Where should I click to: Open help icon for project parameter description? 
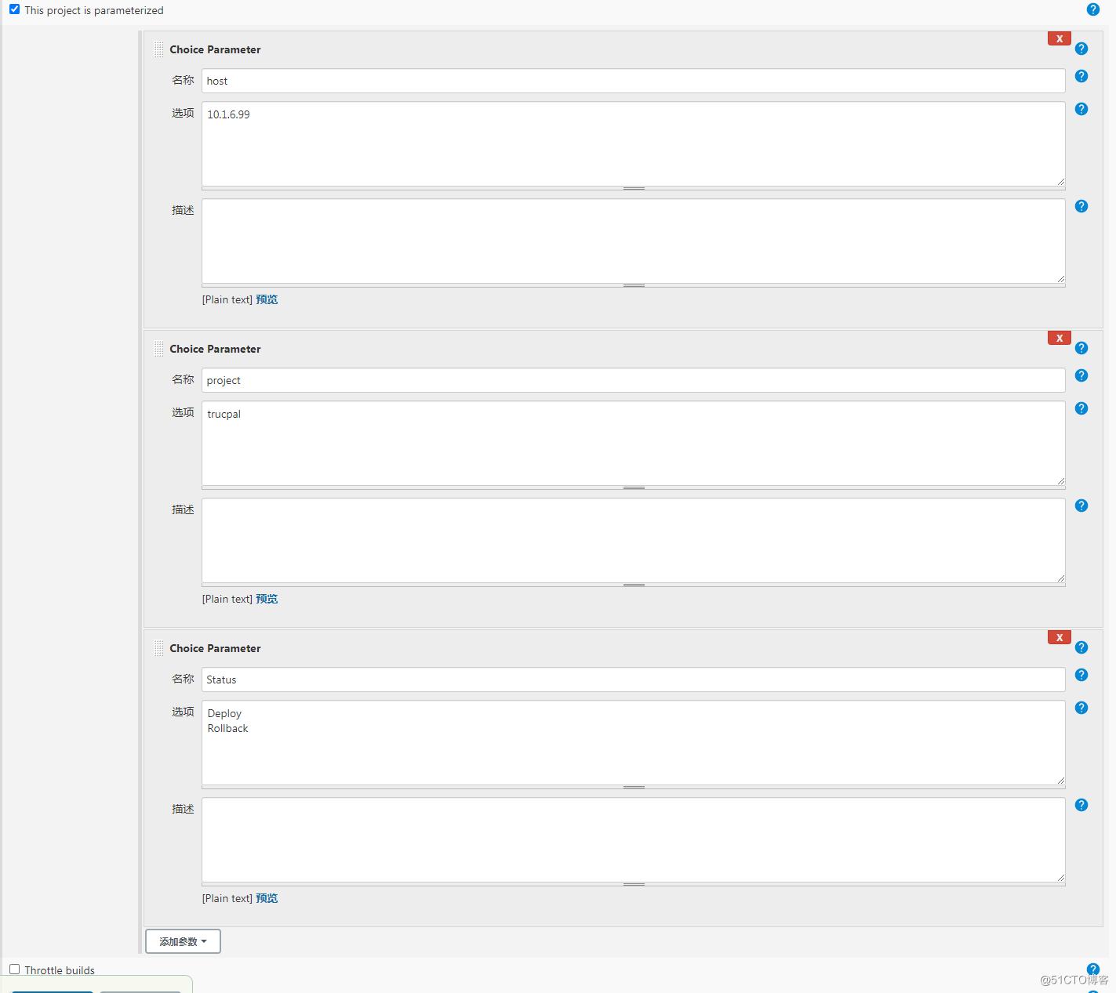(1081, 506)
